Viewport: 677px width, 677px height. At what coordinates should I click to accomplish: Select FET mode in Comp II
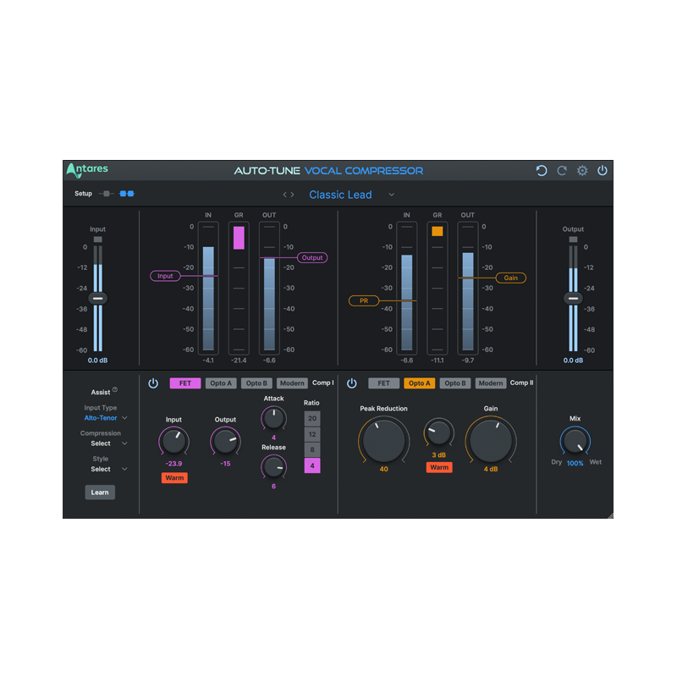384,383
